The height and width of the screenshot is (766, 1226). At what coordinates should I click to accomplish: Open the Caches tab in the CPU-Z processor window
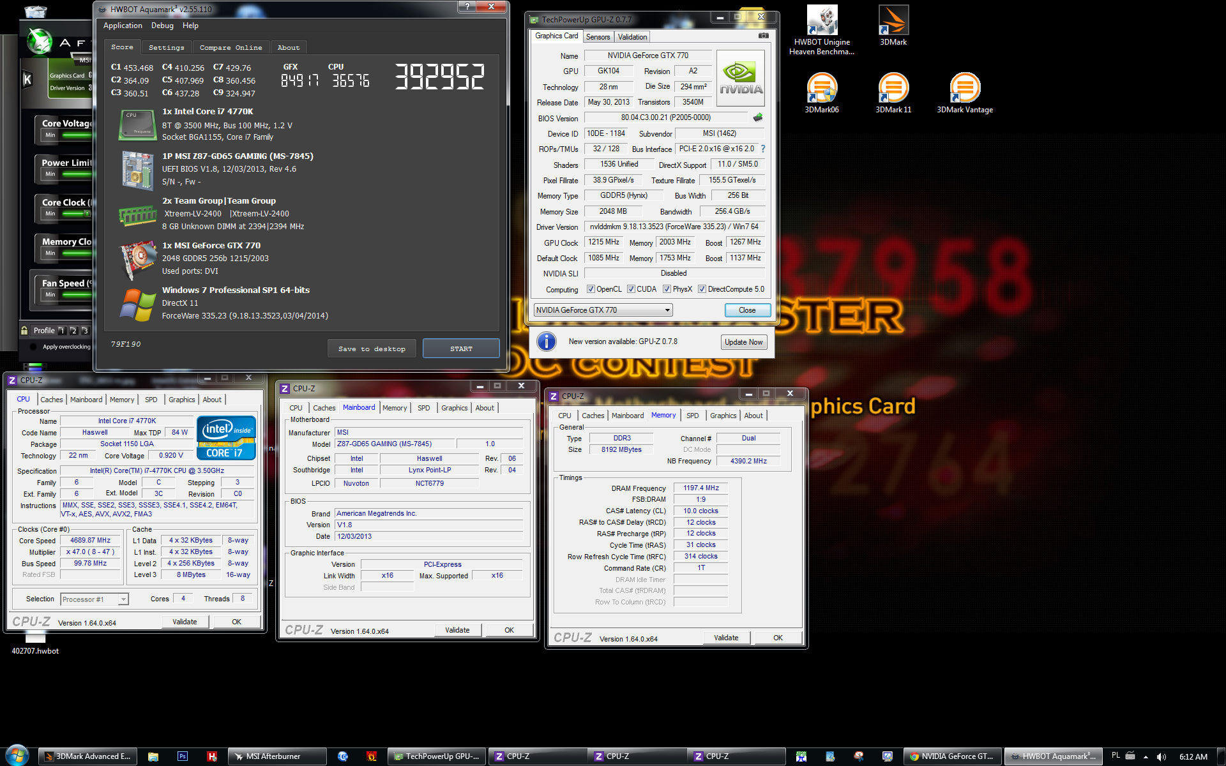point(52,400)
